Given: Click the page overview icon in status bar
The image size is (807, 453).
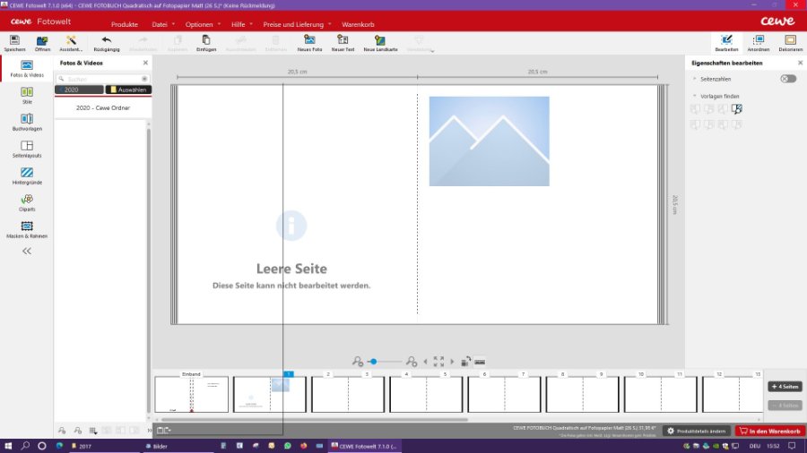Looking at the screenshot, I should tap(164, 430).
